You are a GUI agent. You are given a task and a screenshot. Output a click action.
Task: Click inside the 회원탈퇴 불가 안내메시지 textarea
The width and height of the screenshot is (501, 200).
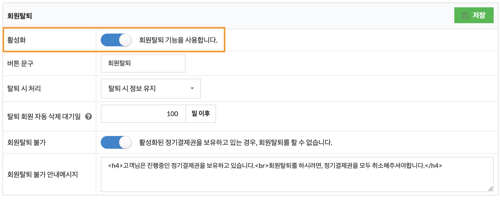297,174
